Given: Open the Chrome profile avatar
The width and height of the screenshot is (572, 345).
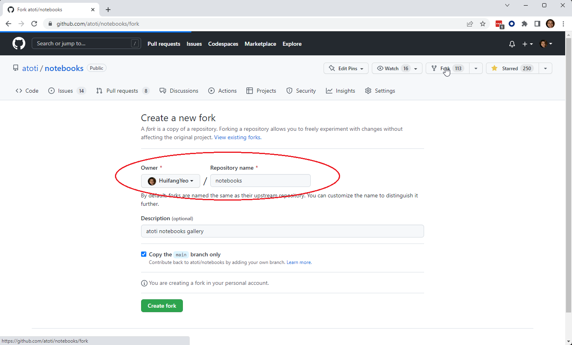Looking at the screenshot, I should tap(550, 24).
